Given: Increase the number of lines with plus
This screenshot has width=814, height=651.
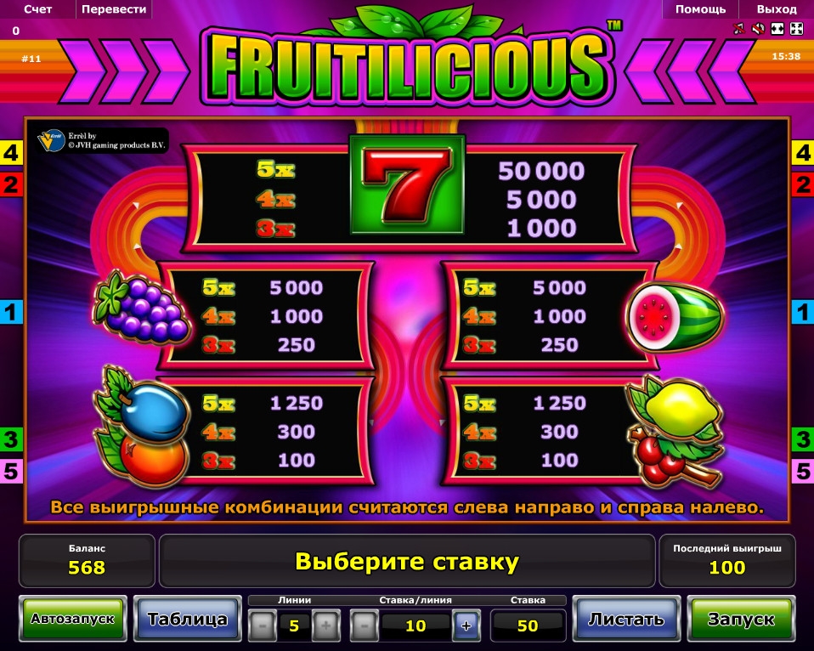Looking at the screenshot, I should pyautogui.click(x=326, y=626).
